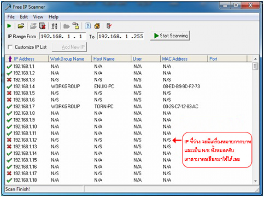This screenshot has height=197, width=264.
Task: Click green check icon for 192.168.1.7
Action: (9, 106)
